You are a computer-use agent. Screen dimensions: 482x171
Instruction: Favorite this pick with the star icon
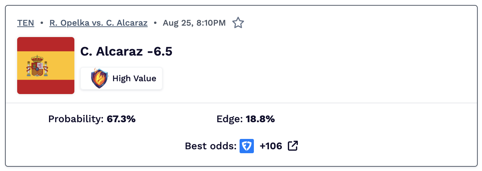coord(238,23)
